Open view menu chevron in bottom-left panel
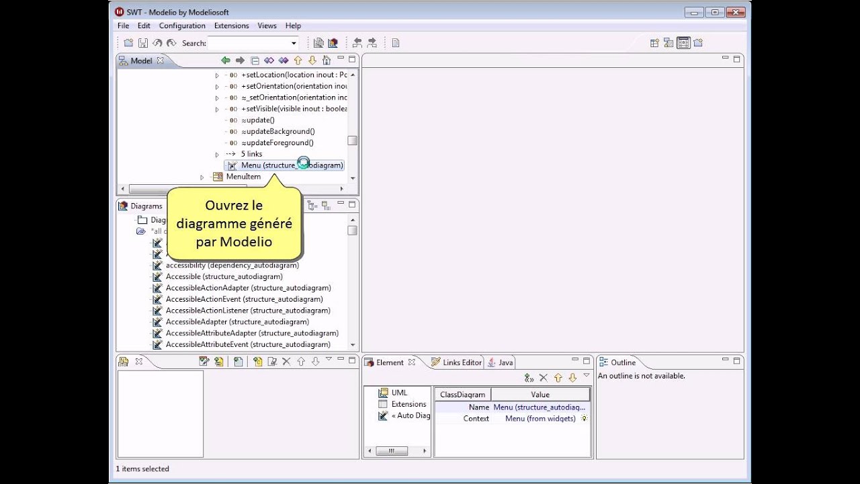 click(x=329, y=359)
